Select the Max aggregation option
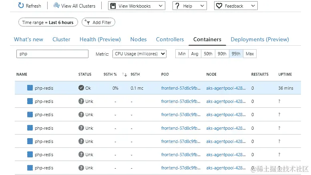311x175 pixels. pyautogui.click(x=250, y=54)
